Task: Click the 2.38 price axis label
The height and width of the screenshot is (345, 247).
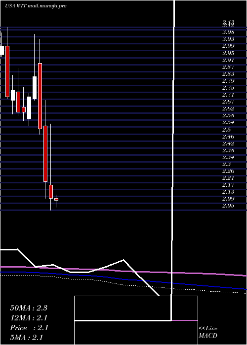Action: click(228, 150)
